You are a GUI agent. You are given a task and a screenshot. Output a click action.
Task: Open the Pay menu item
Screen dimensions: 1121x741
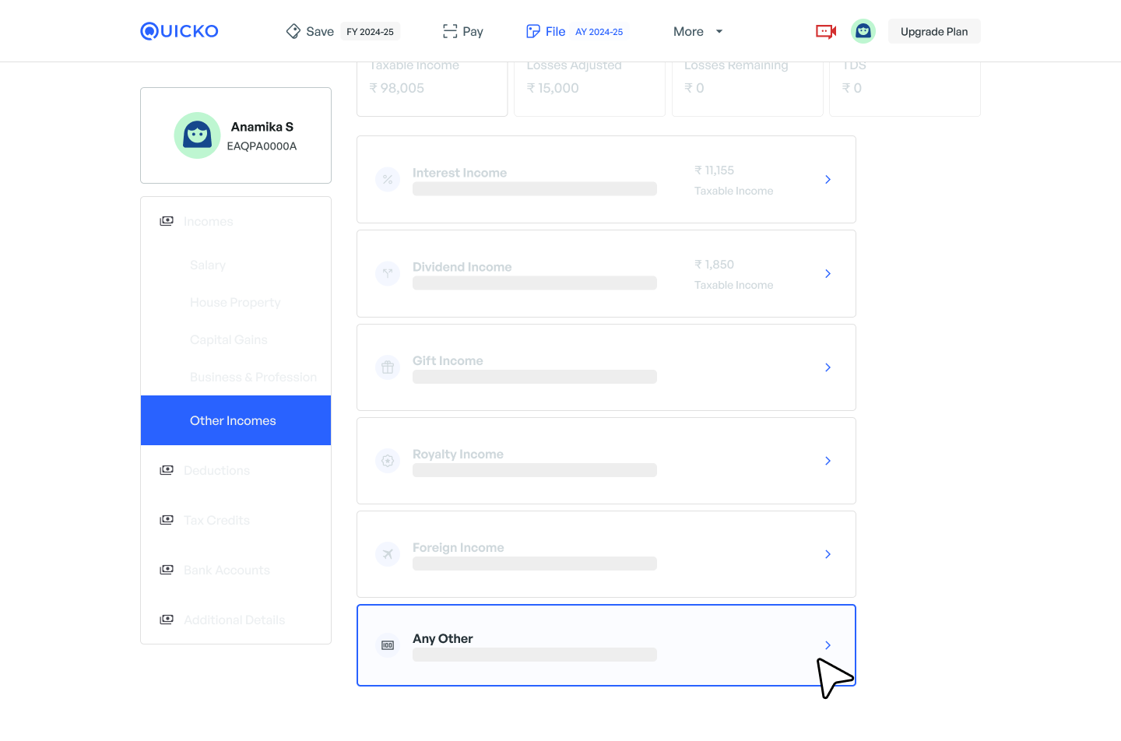click(x=463, y=31)
